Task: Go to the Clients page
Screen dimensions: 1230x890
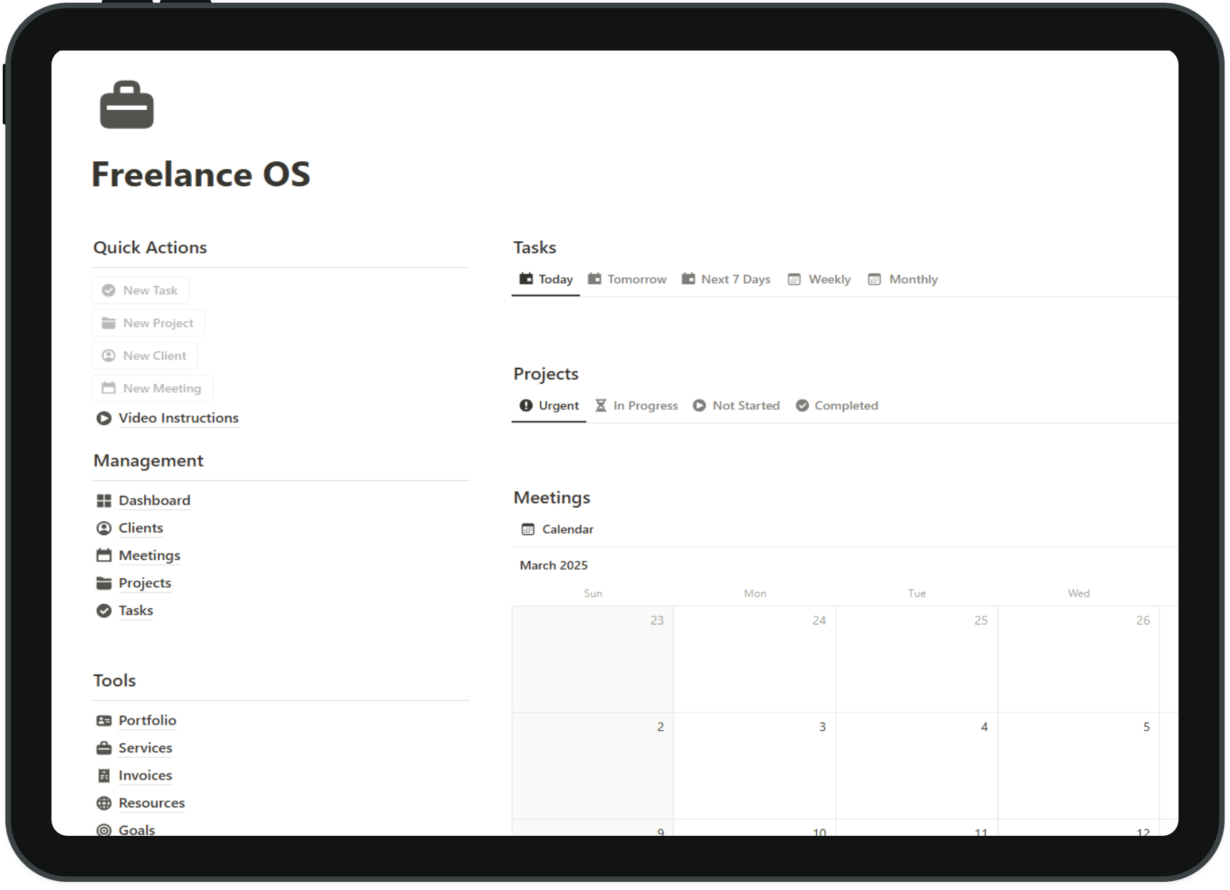Action: point(141,528)
